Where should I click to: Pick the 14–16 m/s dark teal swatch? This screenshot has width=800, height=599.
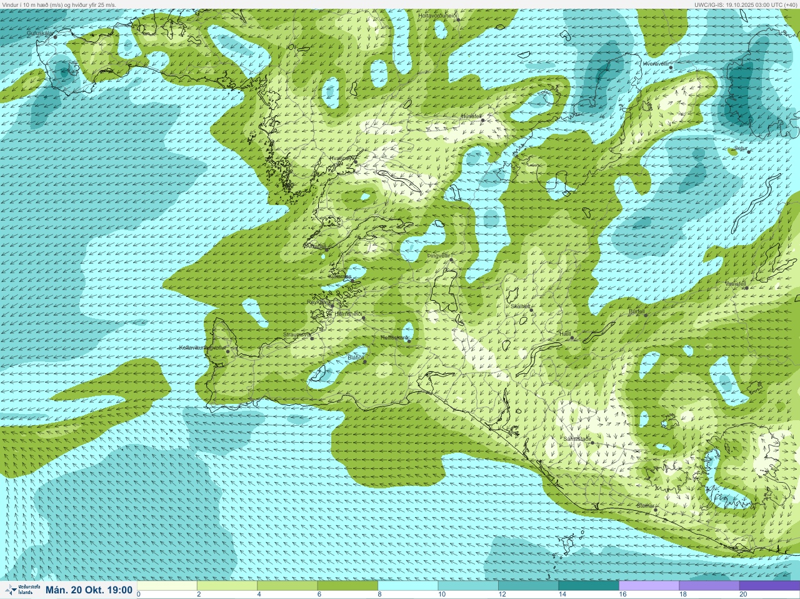588,586
